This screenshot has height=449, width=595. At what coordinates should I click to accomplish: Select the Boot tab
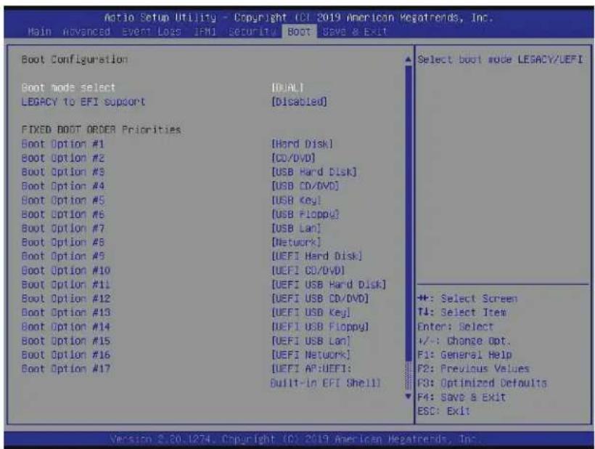(299, 31)
